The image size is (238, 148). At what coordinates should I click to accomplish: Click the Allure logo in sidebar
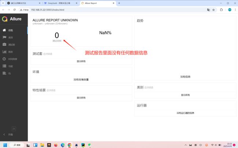click(x=5, y=19)
